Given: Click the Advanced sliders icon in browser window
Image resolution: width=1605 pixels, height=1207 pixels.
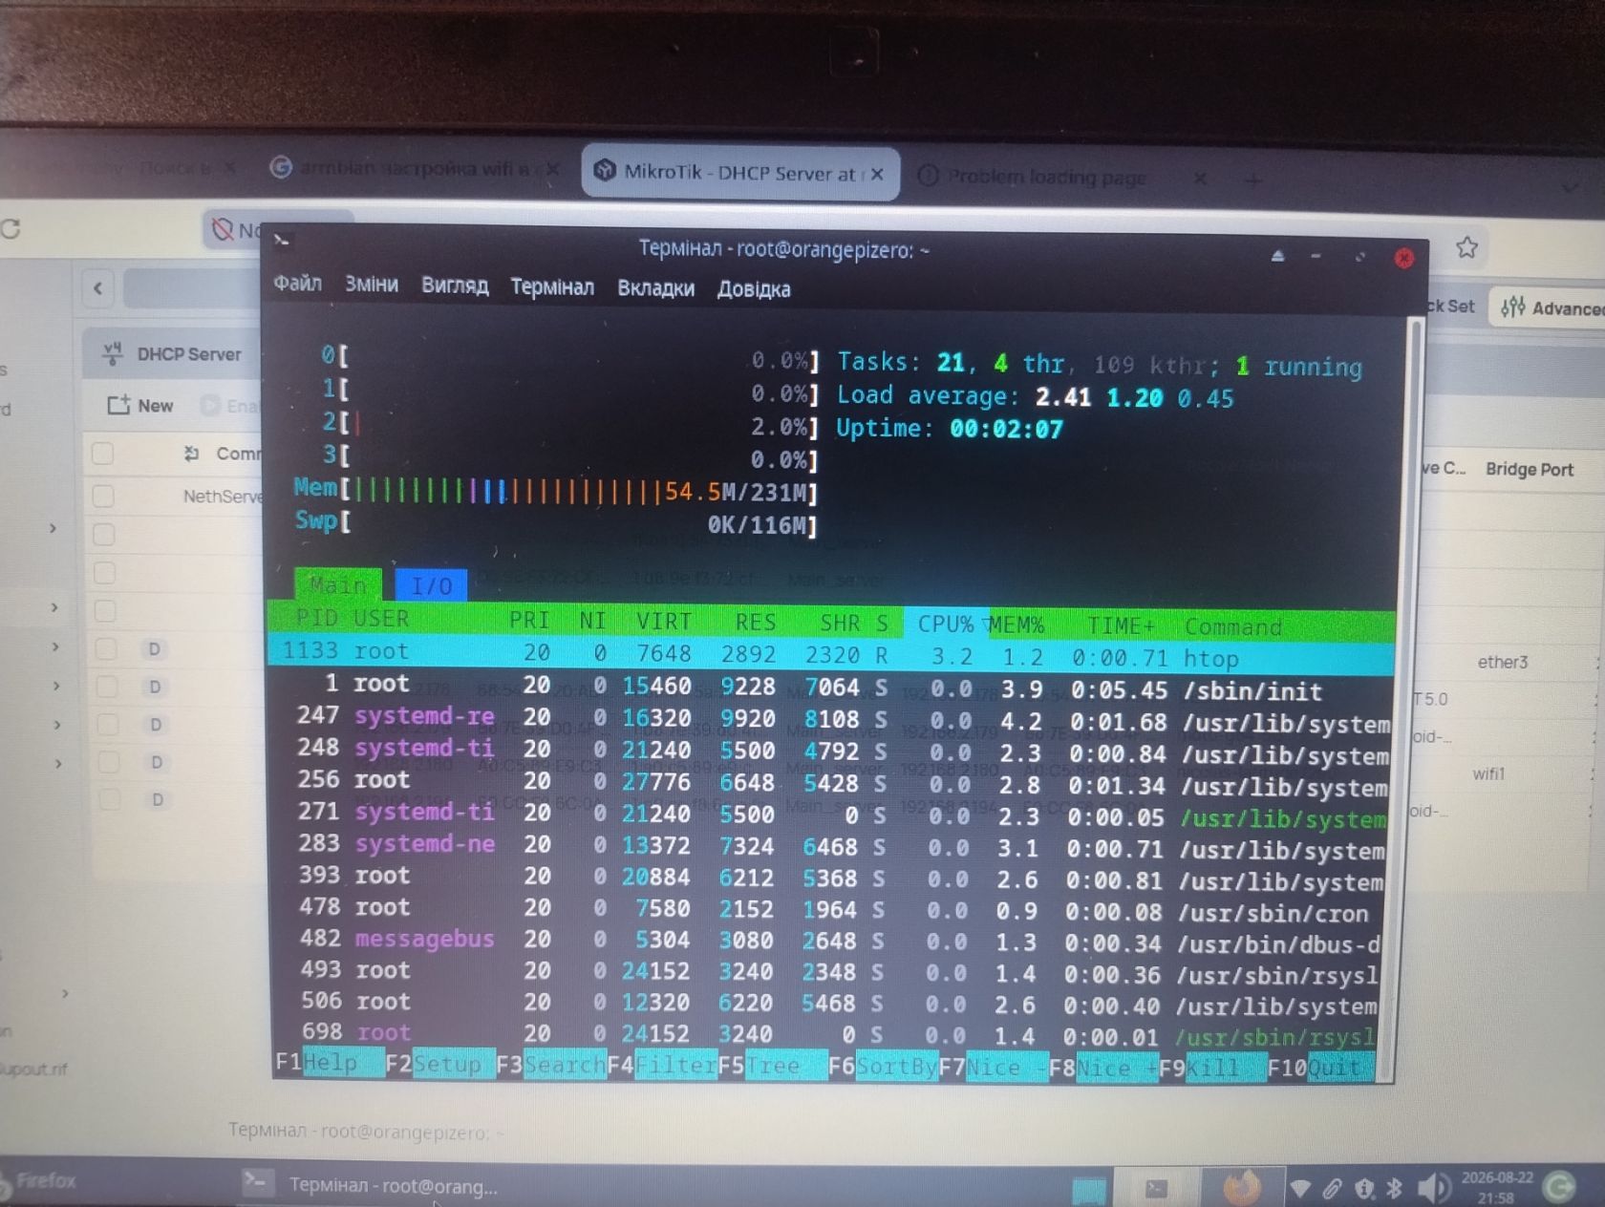Looking at the screenshot, I should click(x=1512, y=307).
